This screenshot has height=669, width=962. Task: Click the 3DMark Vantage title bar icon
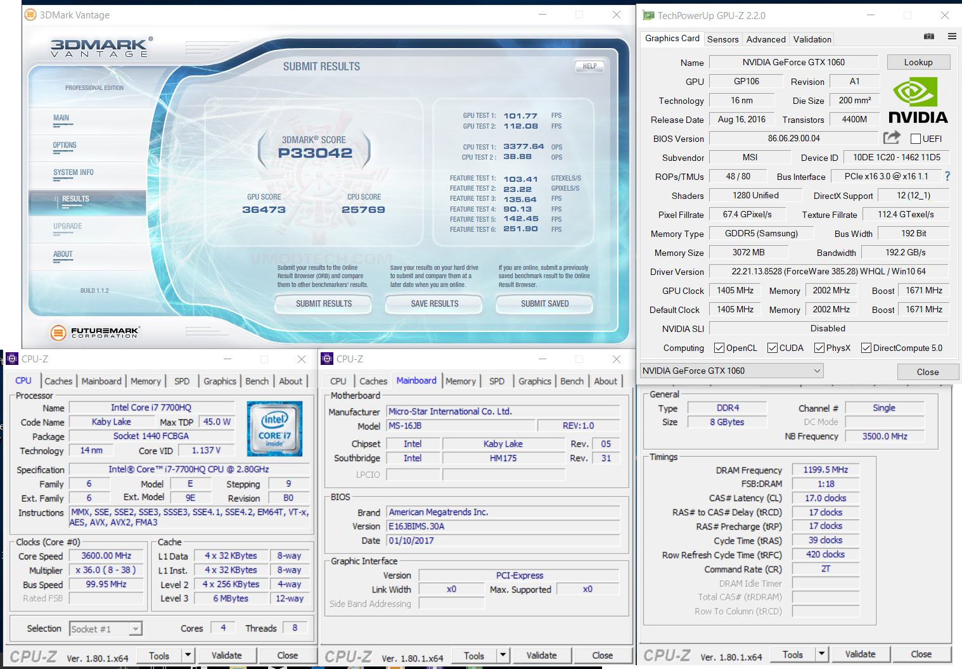[30, 15]
